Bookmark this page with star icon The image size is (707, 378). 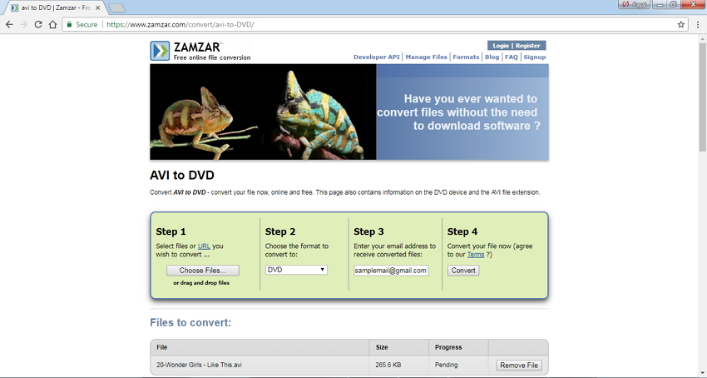coord(681,25)
